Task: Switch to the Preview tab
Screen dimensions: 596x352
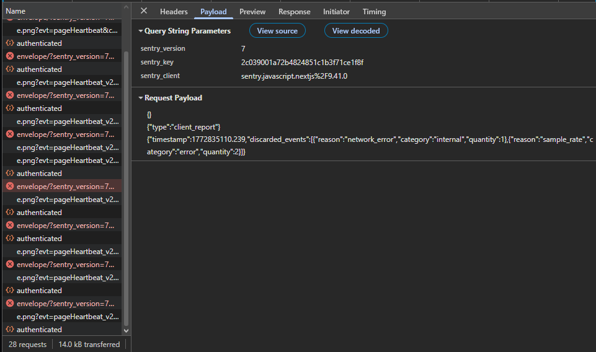Action: point(252,12)
